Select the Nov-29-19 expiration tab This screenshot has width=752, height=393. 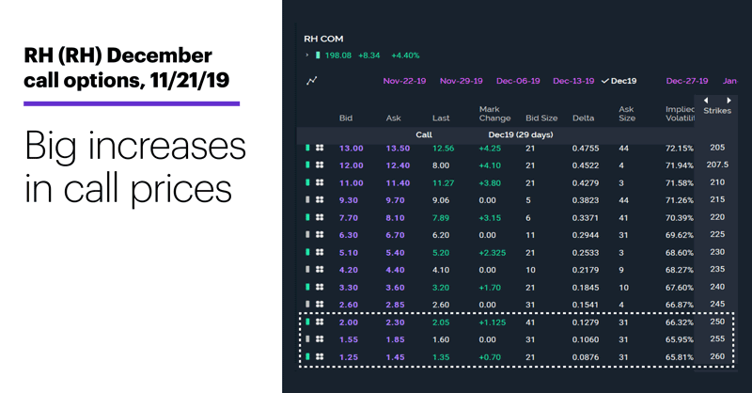461,81
